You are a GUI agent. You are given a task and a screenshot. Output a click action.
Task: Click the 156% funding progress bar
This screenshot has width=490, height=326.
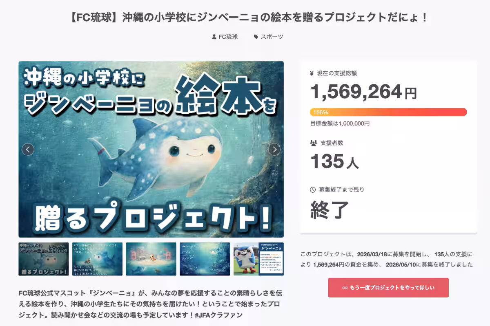(388, 112)
